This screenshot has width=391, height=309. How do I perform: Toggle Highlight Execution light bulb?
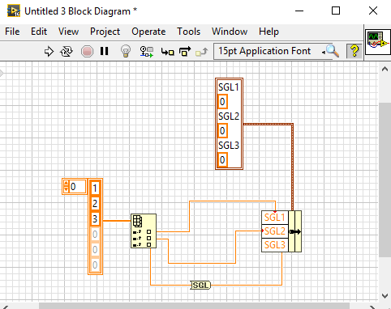coord(126,51)
